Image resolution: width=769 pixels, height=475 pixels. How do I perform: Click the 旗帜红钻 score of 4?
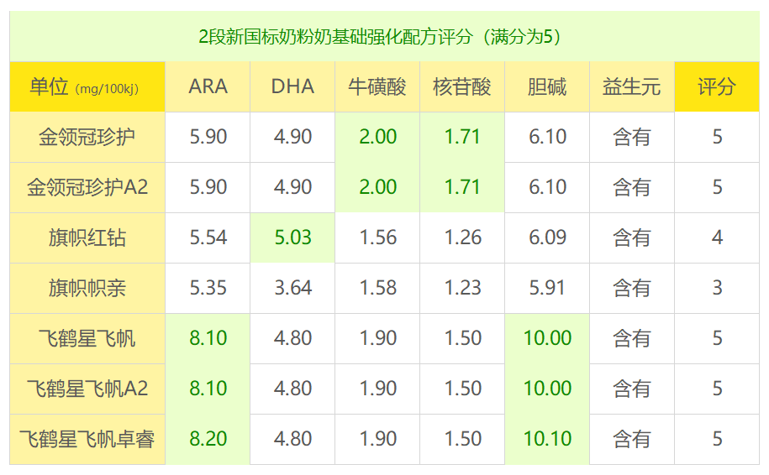coord(717,237)
